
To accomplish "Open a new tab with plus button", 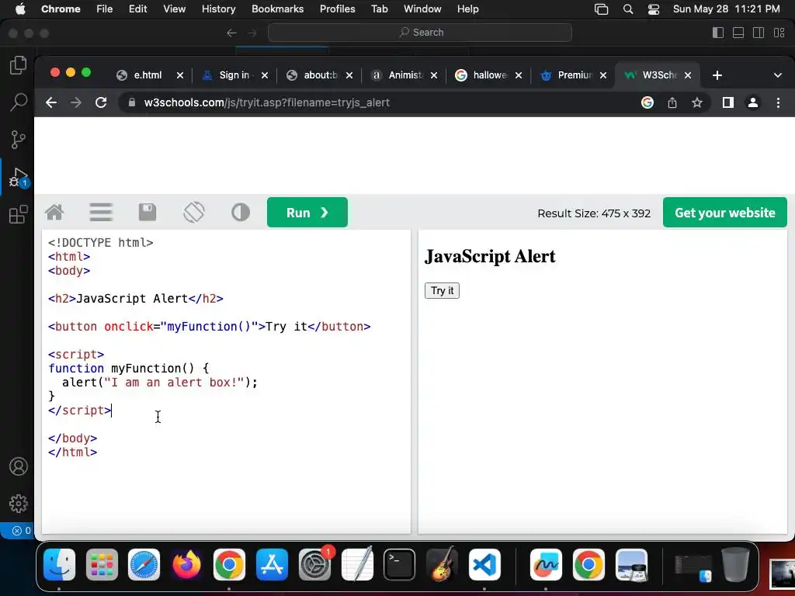I will tap(717, 75).
